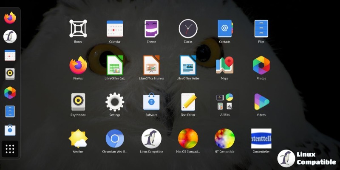Launch the Cheese webcam app
The width and height of the screenshot is (340, 170).
pos(151,29)
